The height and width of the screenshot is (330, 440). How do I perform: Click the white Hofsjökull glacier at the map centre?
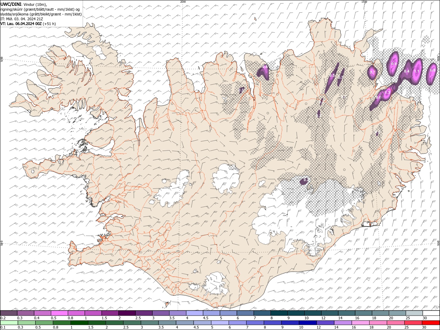[x=226, y=178]
